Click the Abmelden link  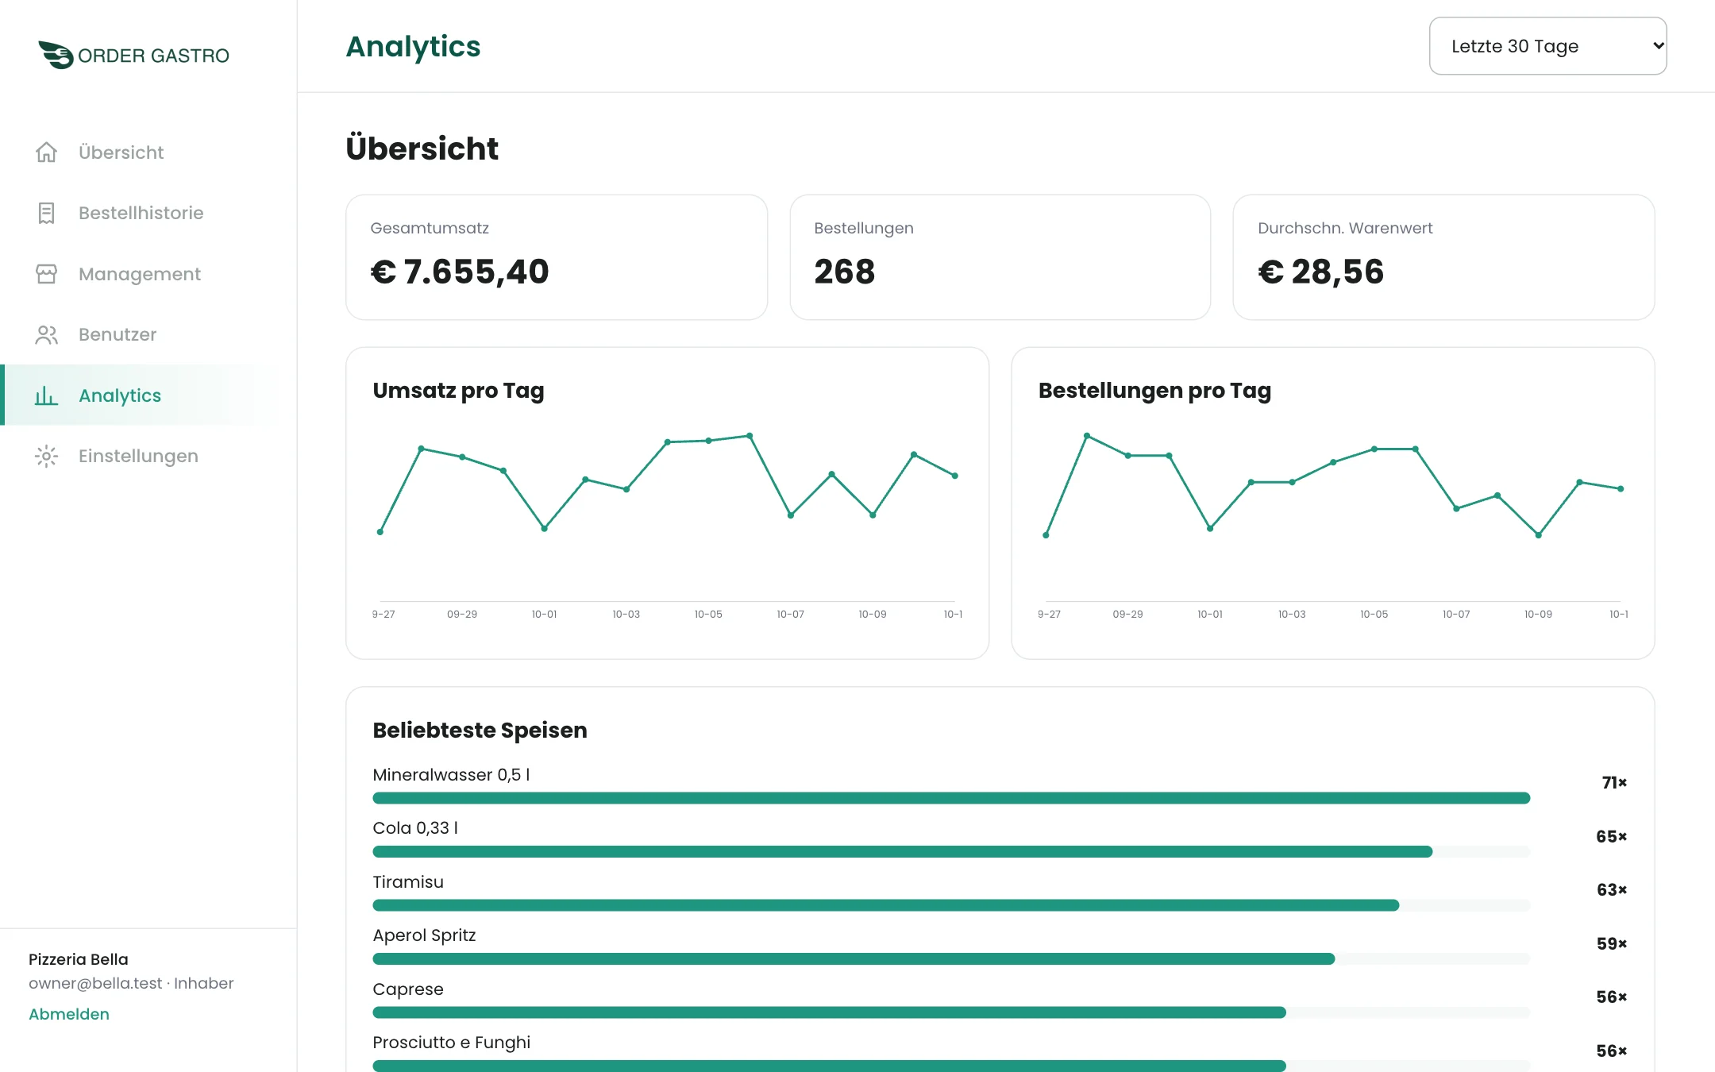pyautogui.click(x=69, y=1014)
